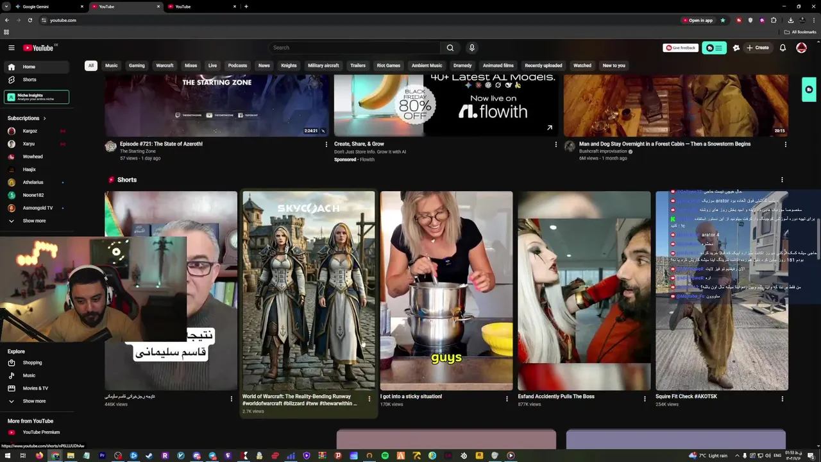Open Spotify from the taskbar
The image size is (821, 462).
click(x=385, y=456)
